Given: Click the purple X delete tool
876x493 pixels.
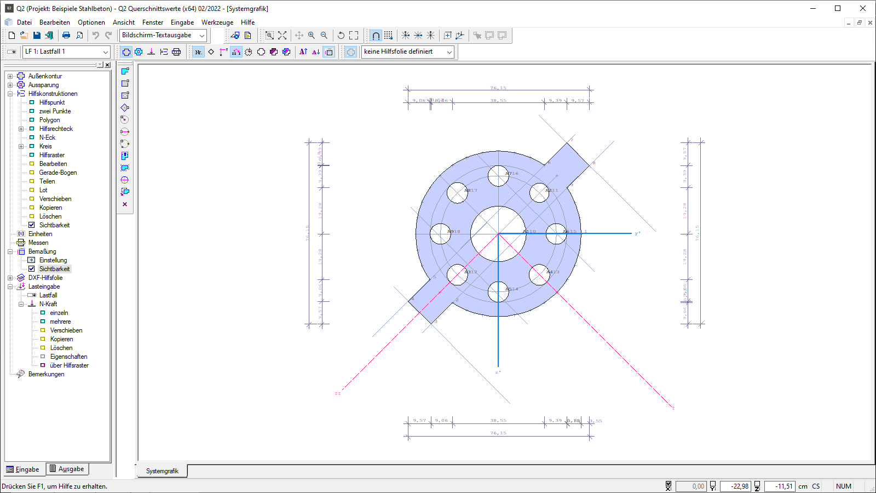Looking at the screenshot, I should click(125, 204).
